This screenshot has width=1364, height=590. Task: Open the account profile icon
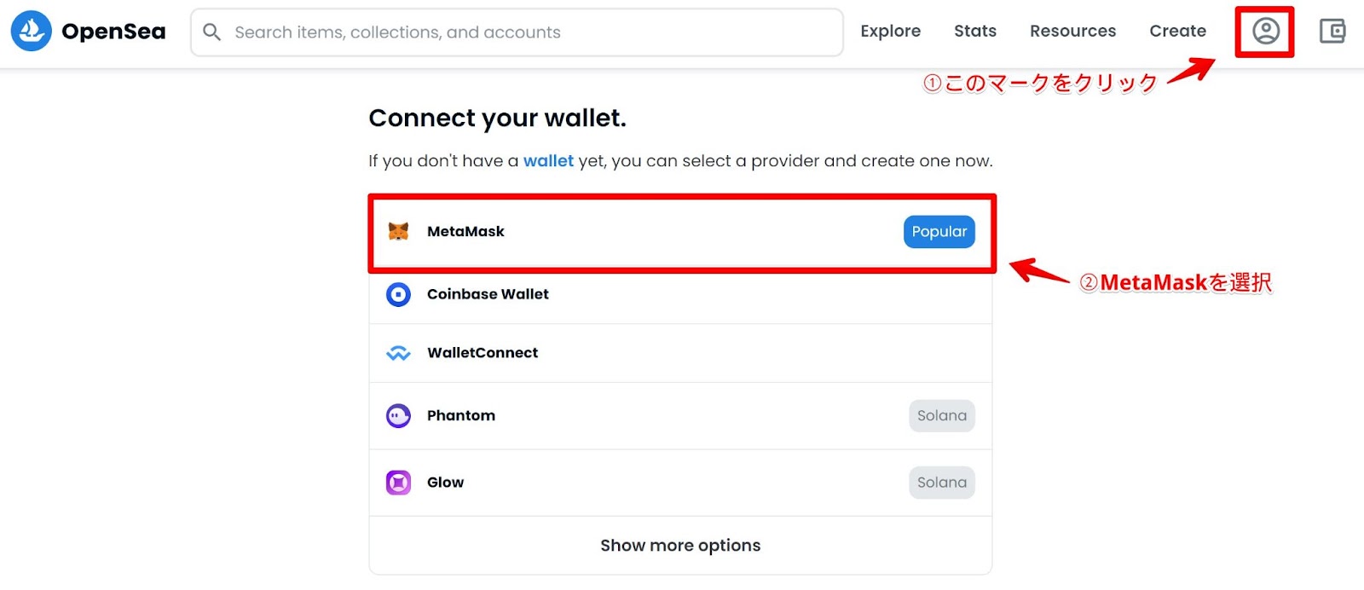pos(1265,32)
